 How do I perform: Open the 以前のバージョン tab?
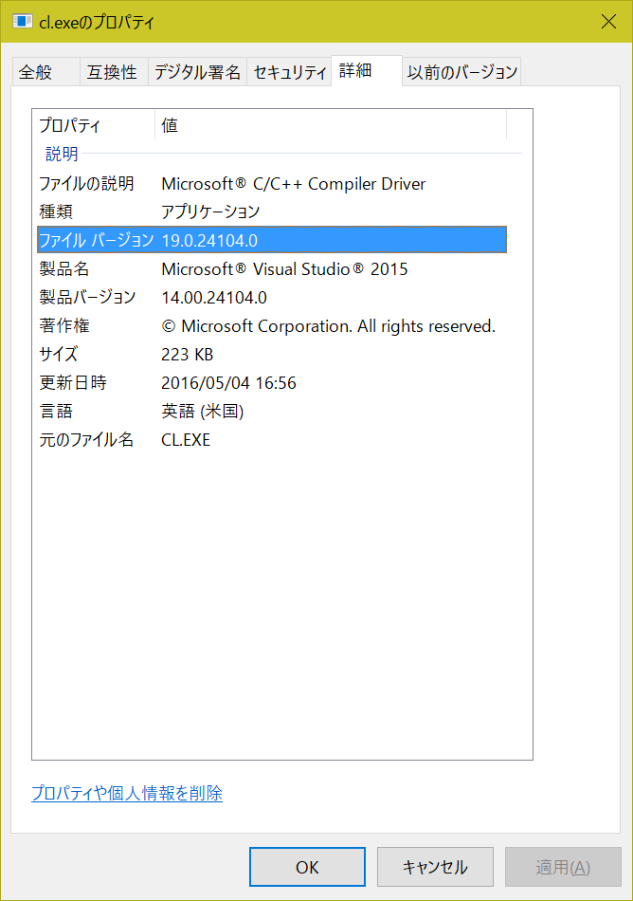point(462,72)
